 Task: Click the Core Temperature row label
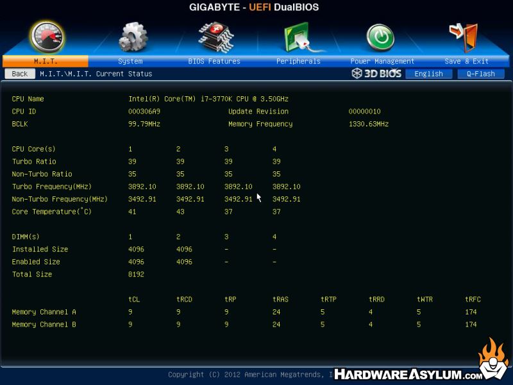[52, 212]
